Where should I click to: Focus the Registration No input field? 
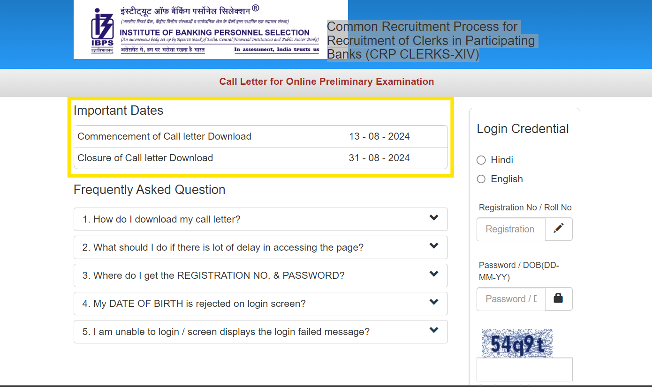(511, 229)
